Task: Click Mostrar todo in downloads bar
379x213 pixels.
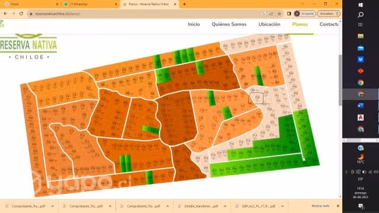Action: pyautogui.click(x=320, y=206)
